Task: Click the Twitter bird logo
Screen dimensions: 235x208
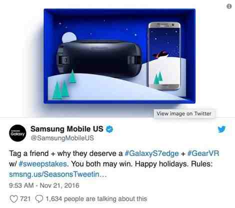Action: (x=221, y=129)
